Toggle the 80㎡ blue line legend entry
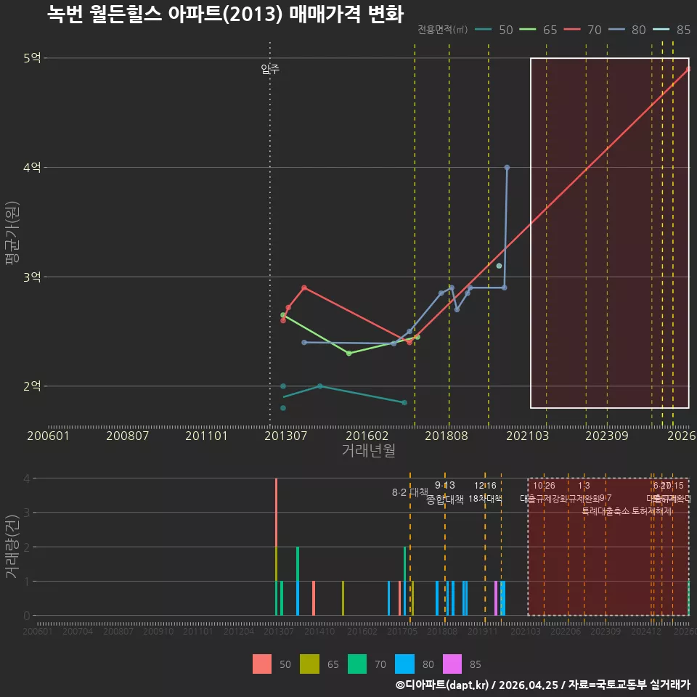The image size is (697, 697). [627, 30]
